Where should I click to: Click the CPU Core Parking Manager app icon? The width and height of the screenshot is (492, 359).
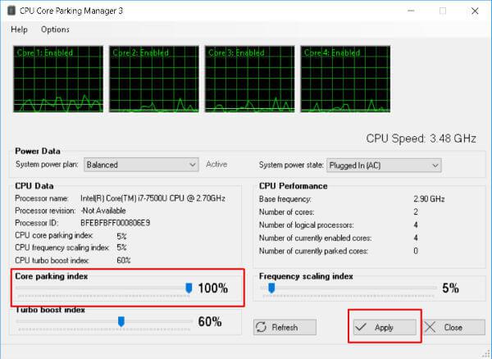click(x=11, y=11)
